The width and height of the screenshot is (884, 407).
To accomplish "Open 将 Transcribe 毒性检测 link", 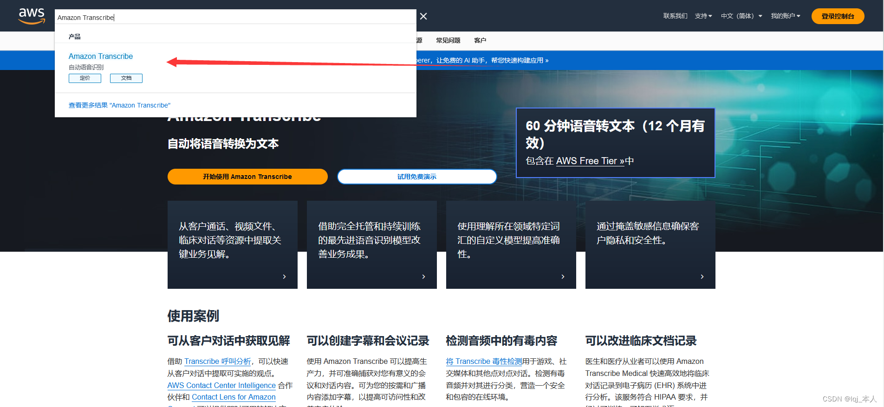I will tap(484, 361).
